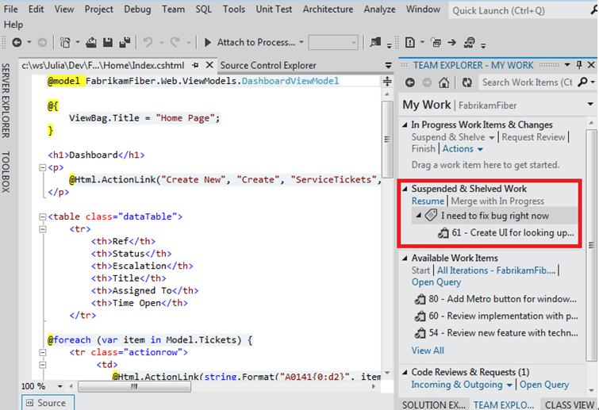The image size is (599, 410).
Task: Open the Help menu
Action: click(x=13, y=25)
